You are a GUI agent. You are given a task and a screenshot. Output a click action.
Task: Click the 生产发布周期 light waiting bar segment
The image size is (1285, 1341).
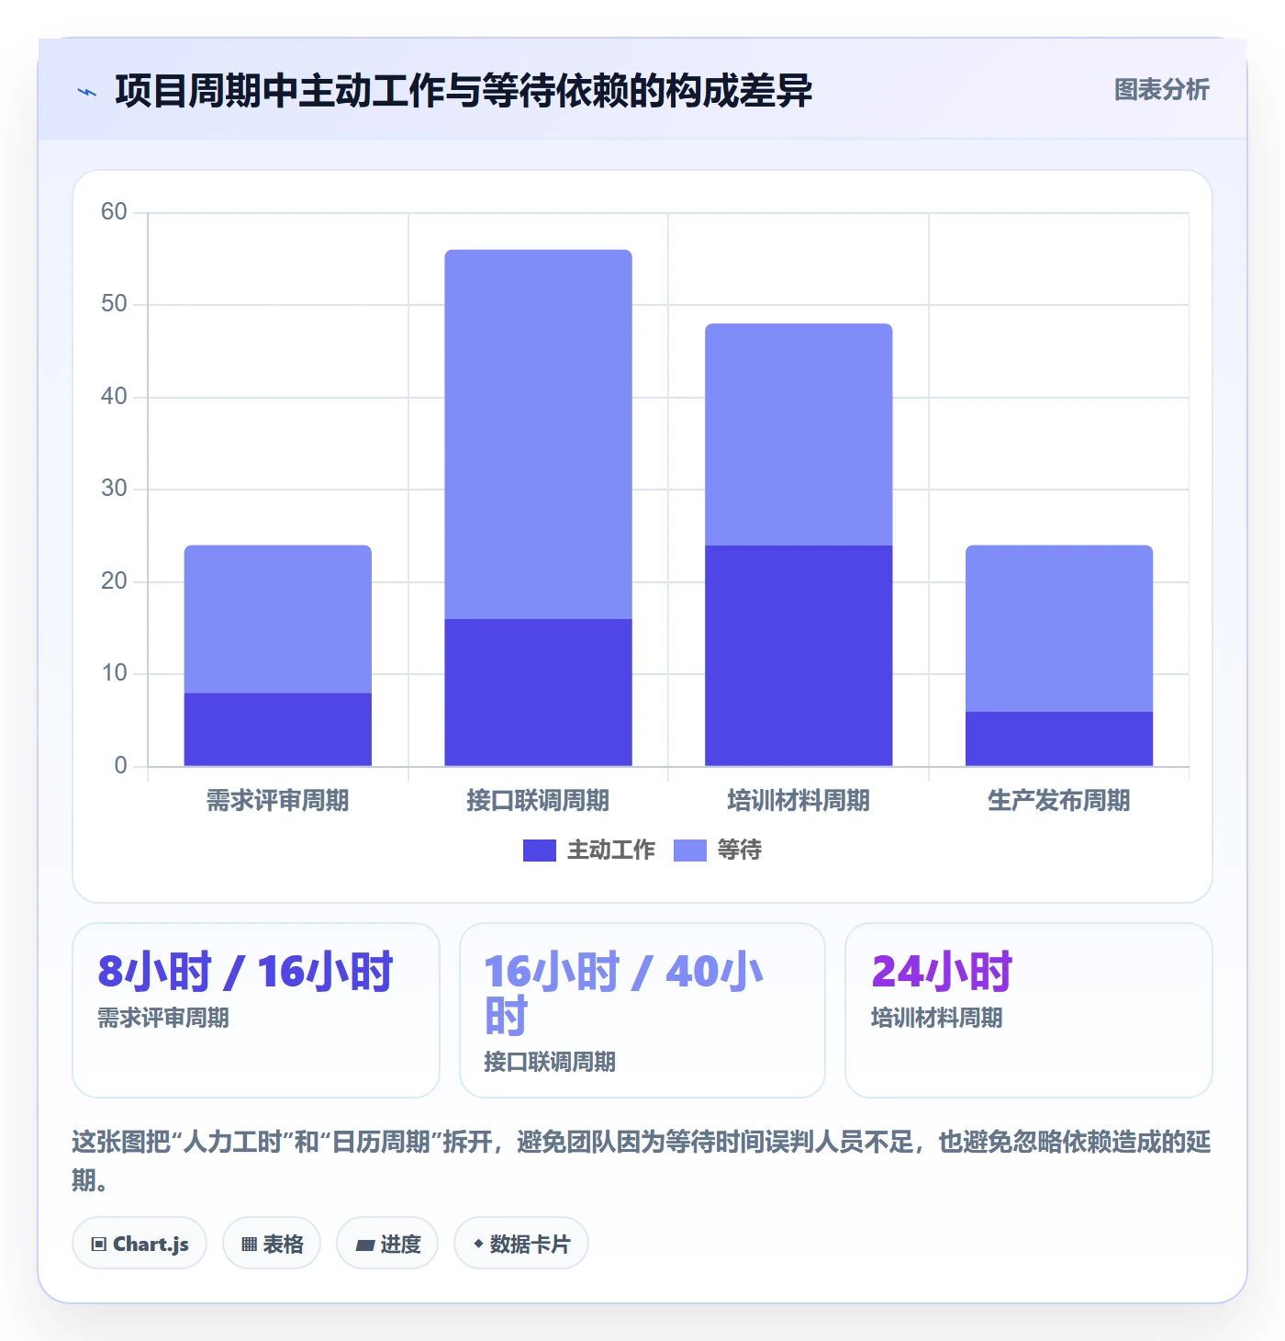[x=1059, y=628]
